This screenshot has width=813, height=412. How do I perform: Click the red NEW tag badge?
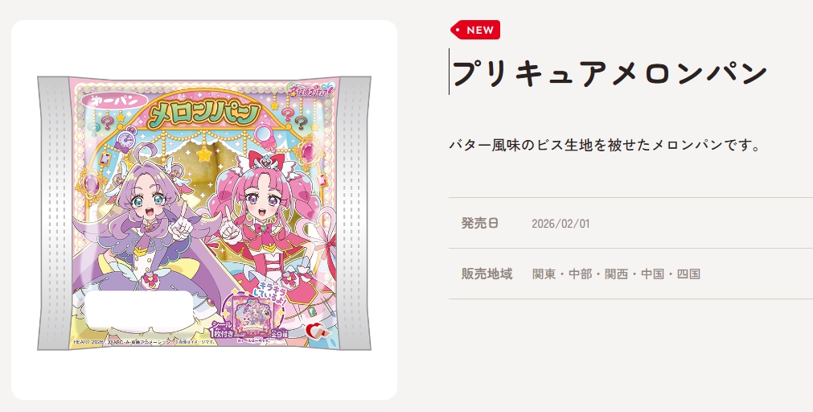[475, 30]
